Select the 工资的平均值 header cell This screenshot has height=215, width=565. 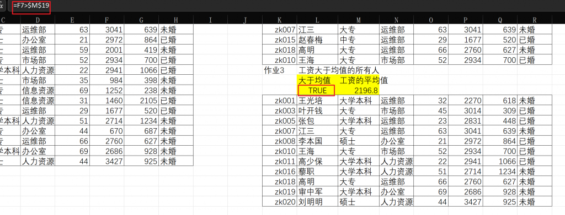[x=359, y=80]
